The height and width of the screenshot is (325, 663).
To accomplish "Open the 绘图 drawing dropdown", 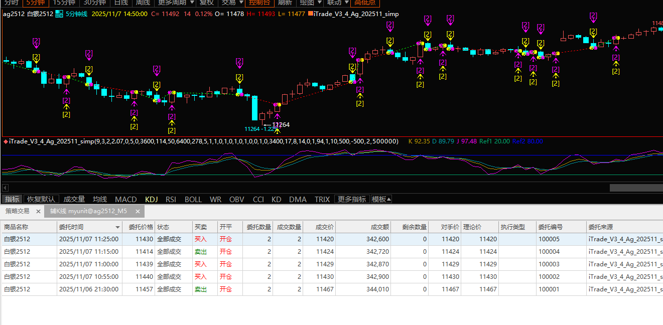I will click(x=310, y=3).
